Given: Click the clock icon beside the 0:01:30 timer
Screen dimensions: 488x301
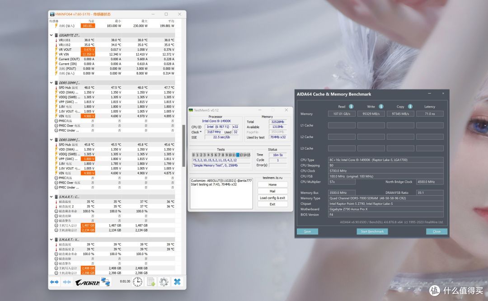Looking at the screenshot, I should pos(137,282).
